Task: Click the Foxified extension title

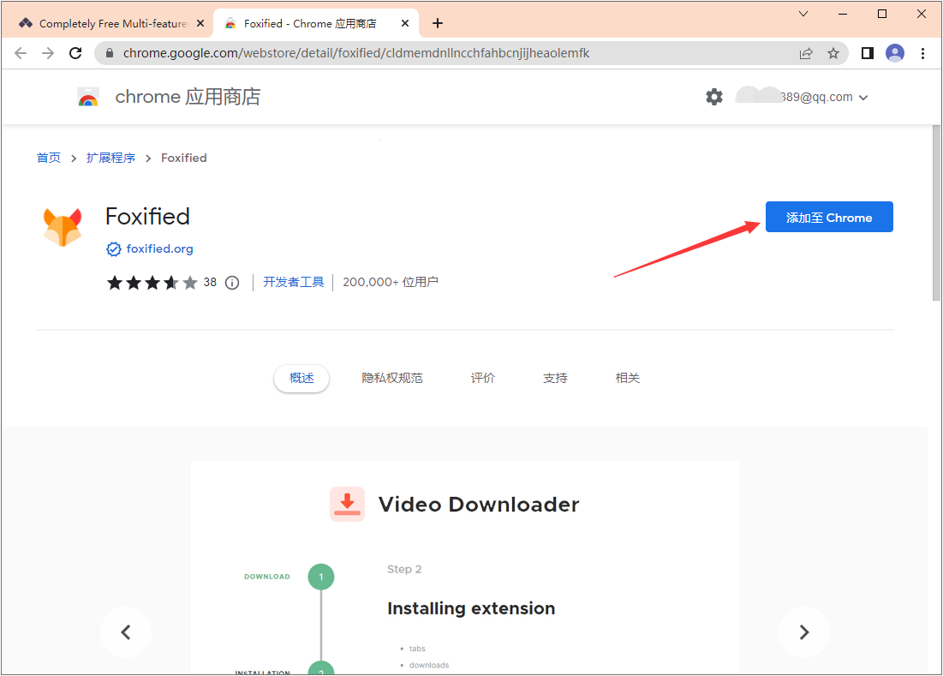Action: pos(147,217)
